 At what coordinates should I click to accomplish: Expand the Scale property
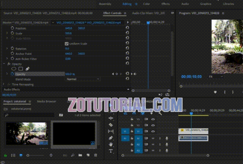pos(7,33)
